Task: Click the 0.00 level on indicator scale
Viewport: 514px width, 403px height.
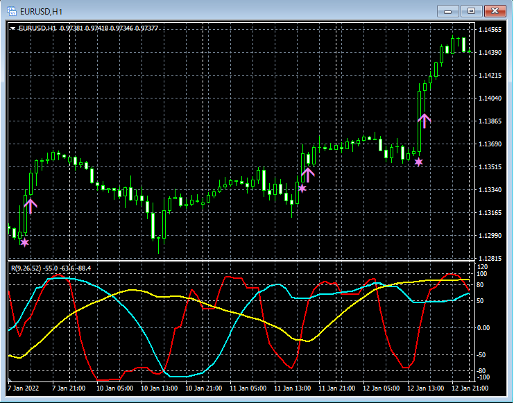Action: pos(483,327)
